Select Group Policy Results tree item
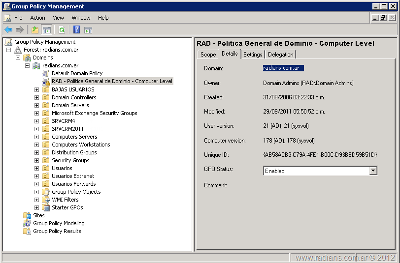Viewport: 400px width, 263px height. [57, 231]
